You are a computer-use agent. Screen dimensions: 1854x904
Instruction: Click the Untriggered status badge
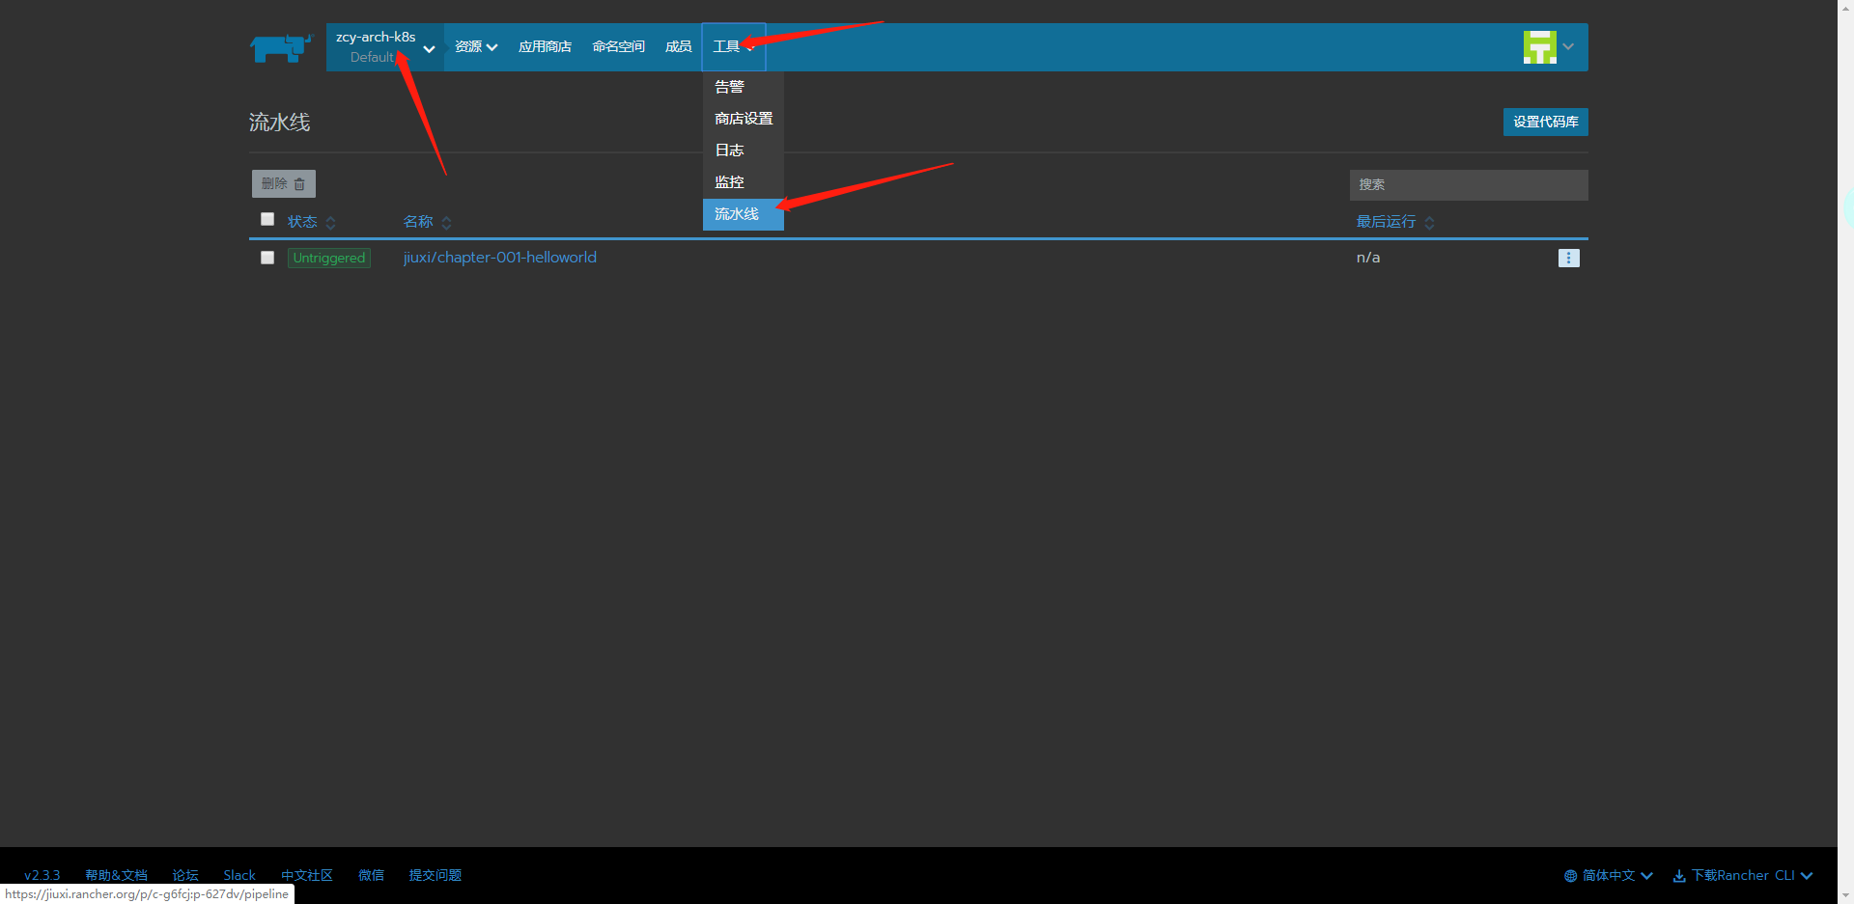tap(328, 258)
